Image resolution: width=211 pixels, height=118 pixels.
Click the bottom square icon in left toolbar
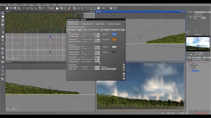click(x=2, y=79)
